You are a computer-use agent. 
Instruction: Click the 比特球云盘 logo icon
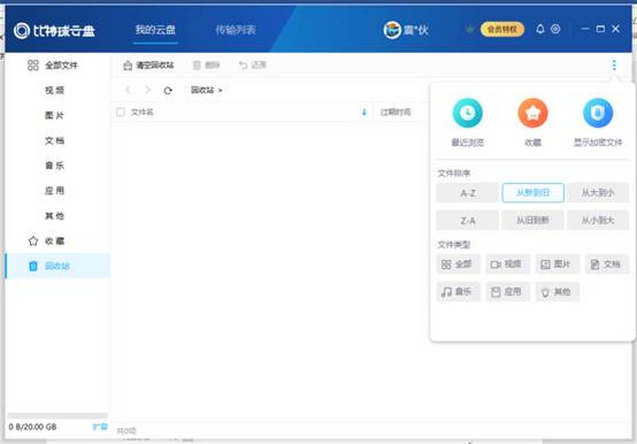coord(22,31)
